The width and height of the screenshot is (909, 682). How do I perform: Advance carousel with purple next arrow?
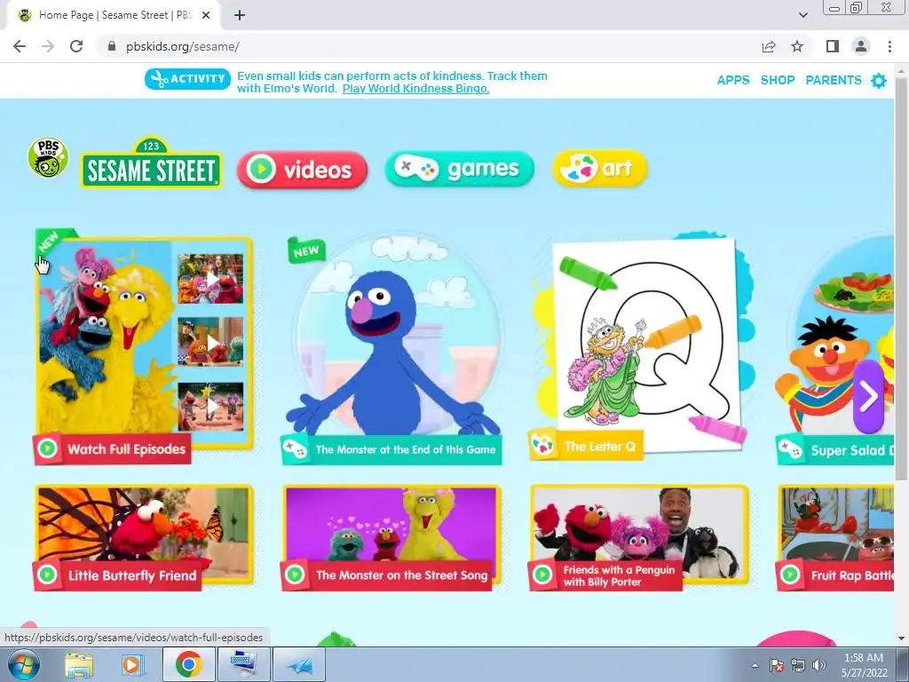point(868,396)
